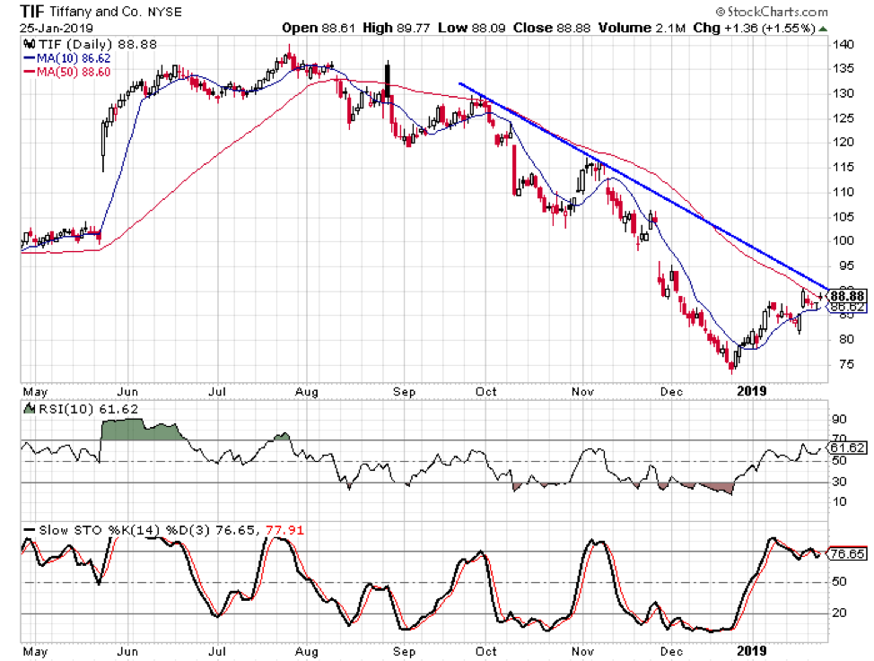Click the blue MA(10) 86.62 legend

tap(67, 58)
